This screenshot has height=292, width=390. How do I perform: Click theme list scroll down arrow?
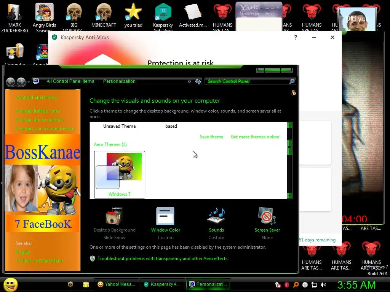tap(289, 196)
